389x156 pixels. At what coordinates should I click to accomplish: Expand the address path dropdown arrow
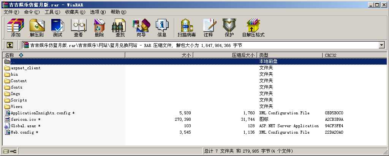point(381,45)
